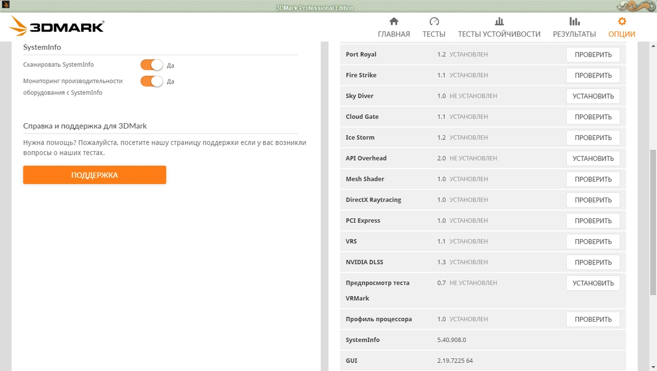Toggle Мониторинг производительности оборудования switch
657x371 pixels.
[x=152, y=81]
